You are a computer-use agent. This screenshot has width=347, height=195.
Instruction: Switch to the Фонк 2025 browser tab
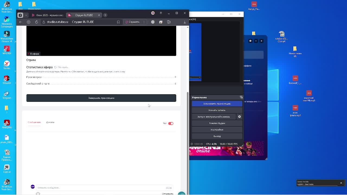point(47,15)
